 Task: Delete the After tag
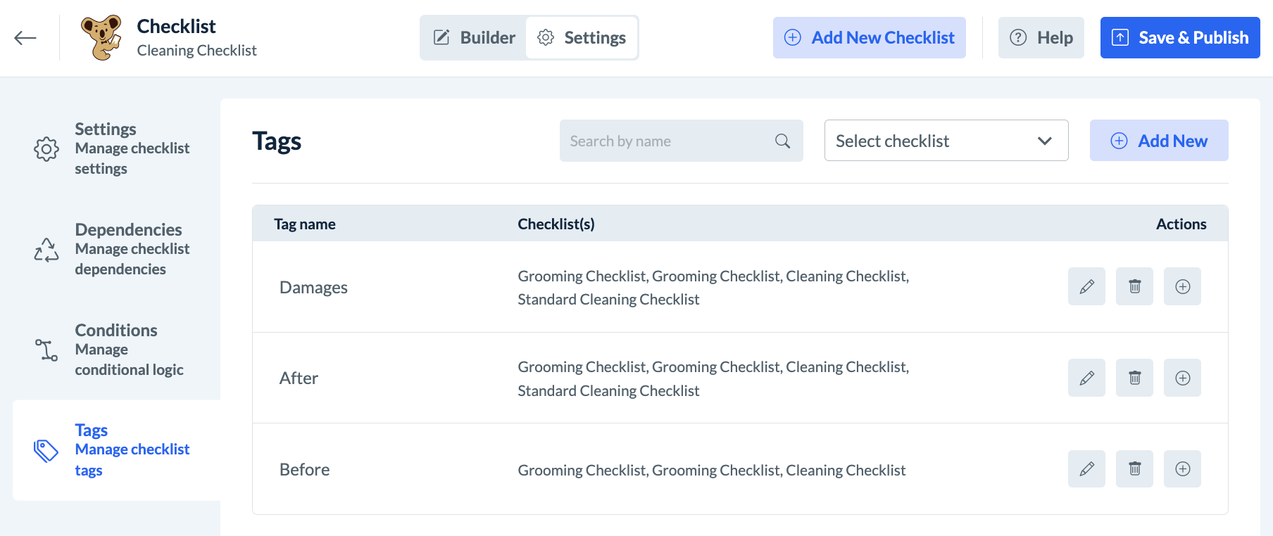point(1134,378)
